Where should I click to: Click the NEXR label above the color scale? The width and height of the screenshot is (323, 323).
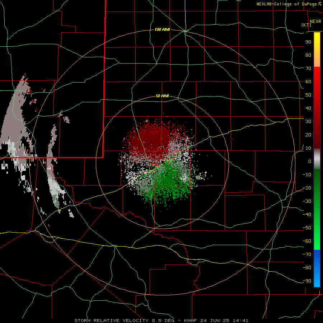pyautogui.click(x=315, y=22)
